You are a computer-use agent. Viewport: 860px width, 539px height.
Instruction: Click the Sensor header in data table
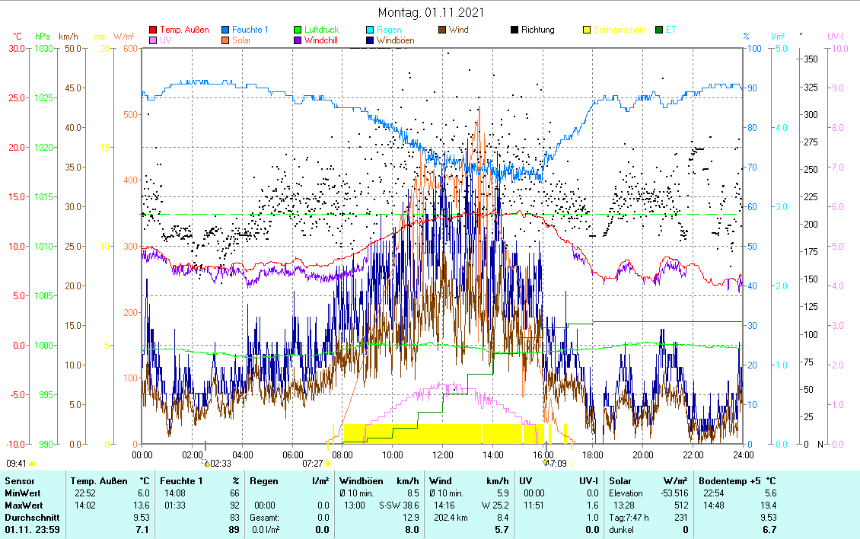(x=20, y=480)
